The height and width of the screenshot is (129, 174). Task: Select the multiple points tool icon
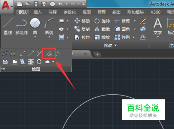(39, 53)
